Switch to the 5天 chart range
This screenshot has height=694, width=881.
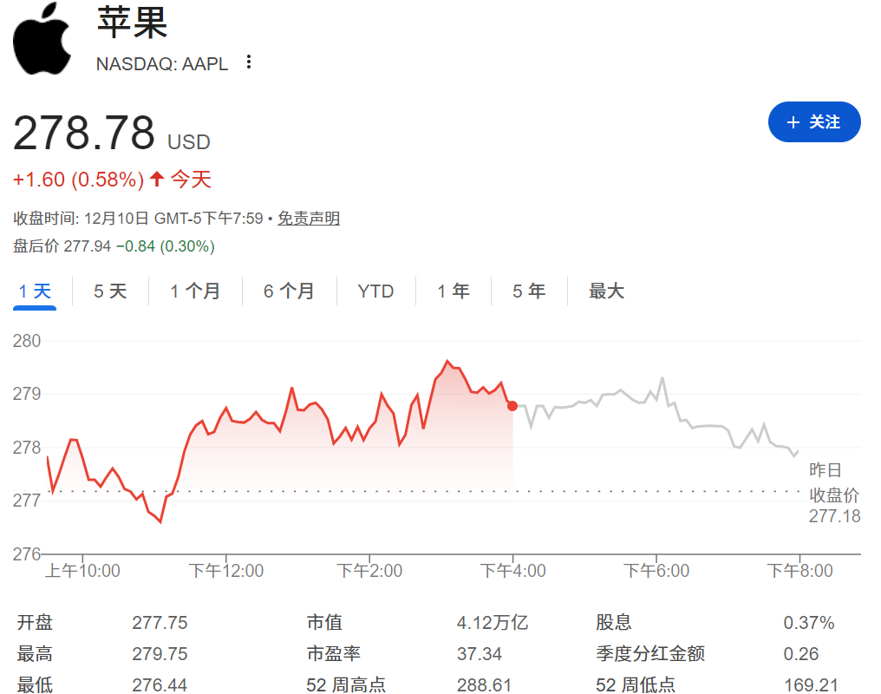pos(109,291)
